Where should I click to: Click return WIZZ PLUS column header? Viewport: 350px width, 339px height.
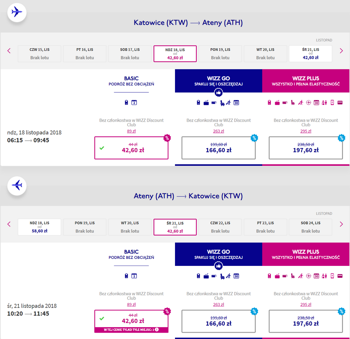[x=306, y=254]
